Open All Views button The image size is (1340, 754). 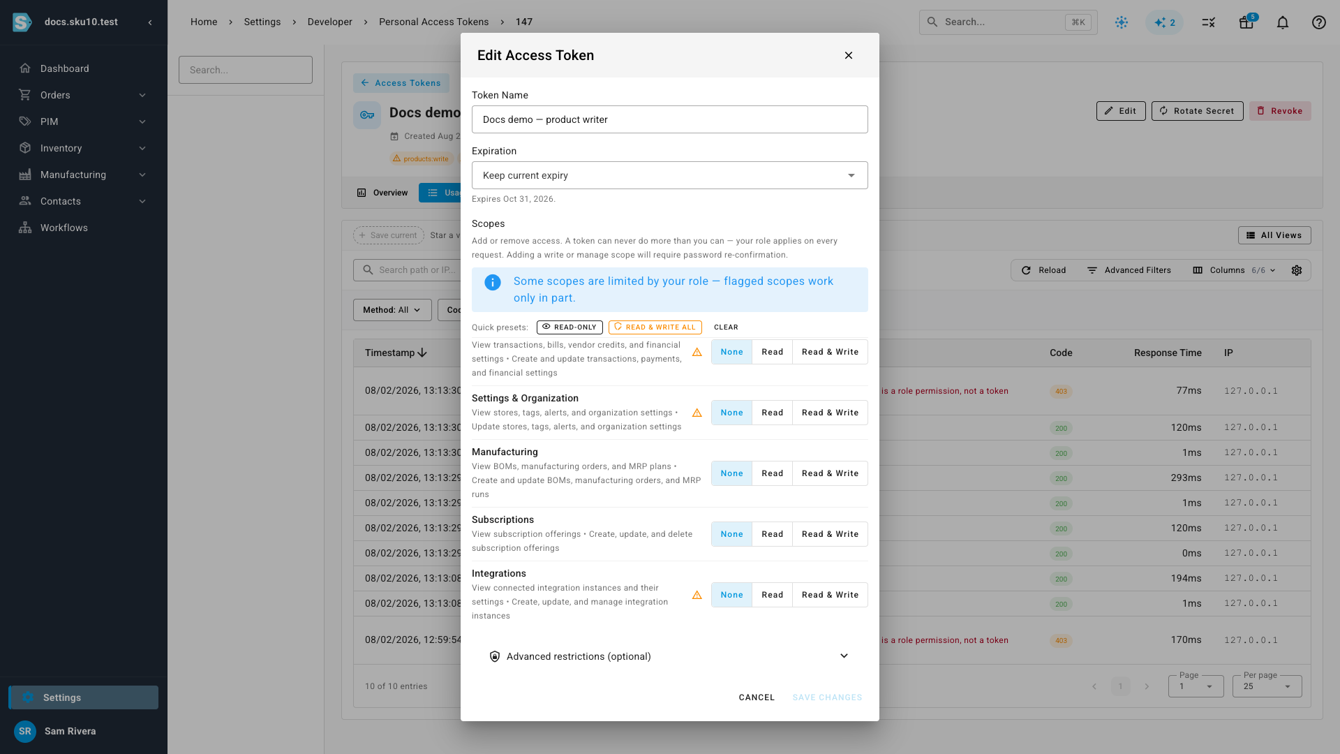click(x=1274, y=235)
